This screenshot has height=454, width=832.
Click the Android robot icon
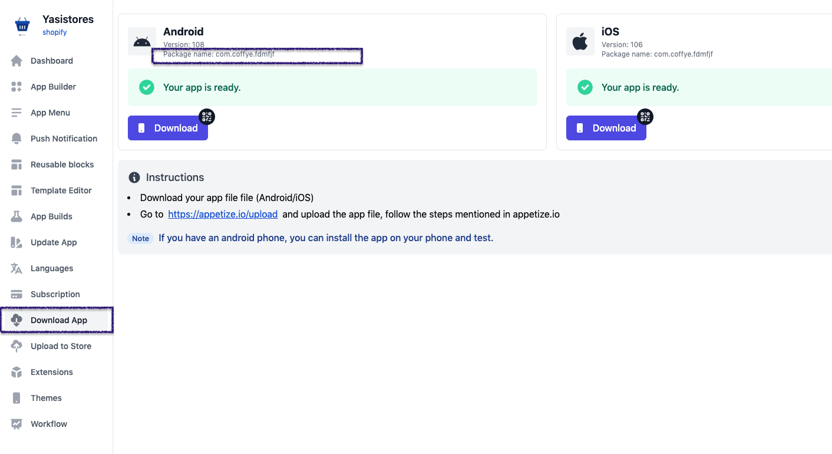point(141,41)
